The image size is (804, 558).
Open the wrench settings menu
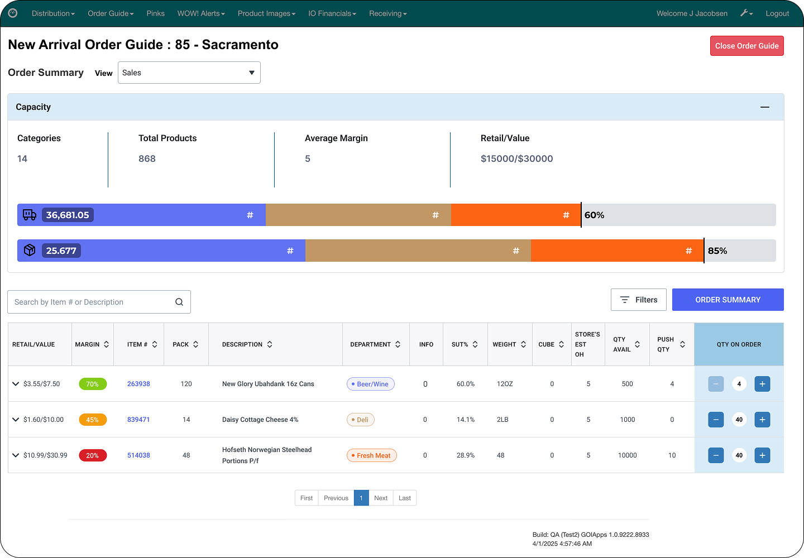746,13
